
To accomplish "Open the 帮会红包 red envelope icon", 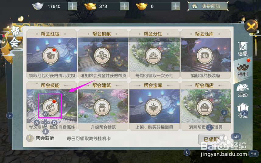I will coord(51,56).
